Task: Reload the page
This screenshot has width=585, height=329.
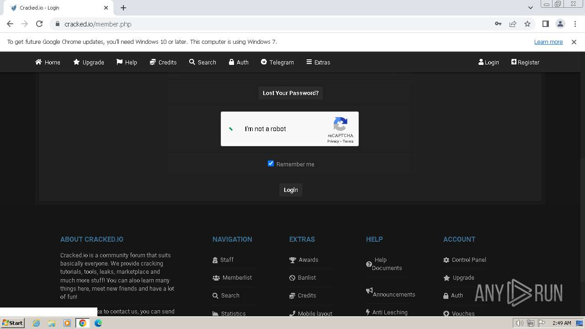Action: [39, 24]
